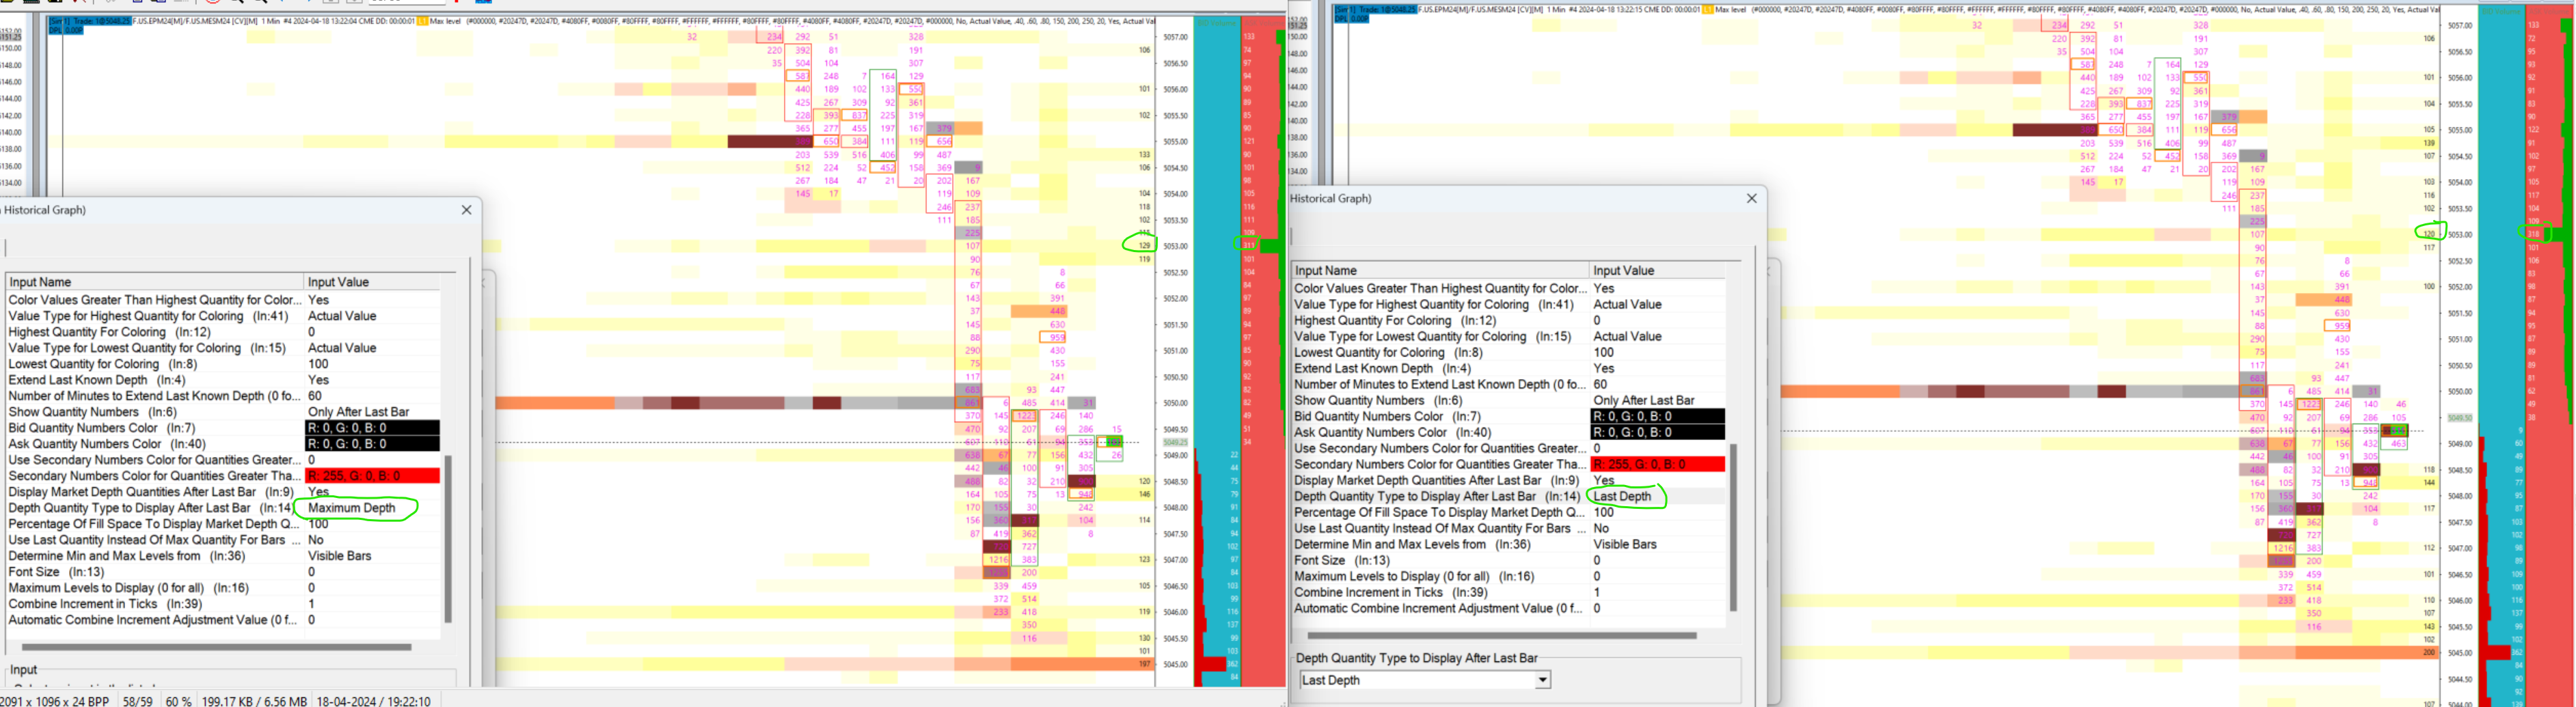The image size is (2576, 707).
Task: Click the Input Value column header in left dialog
Action: [x=372, y=282]
